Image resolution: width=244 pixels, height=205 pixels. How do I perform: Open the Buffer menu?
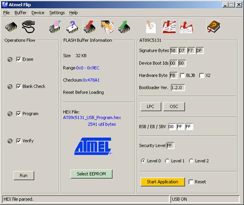click(x=20, y=13)
